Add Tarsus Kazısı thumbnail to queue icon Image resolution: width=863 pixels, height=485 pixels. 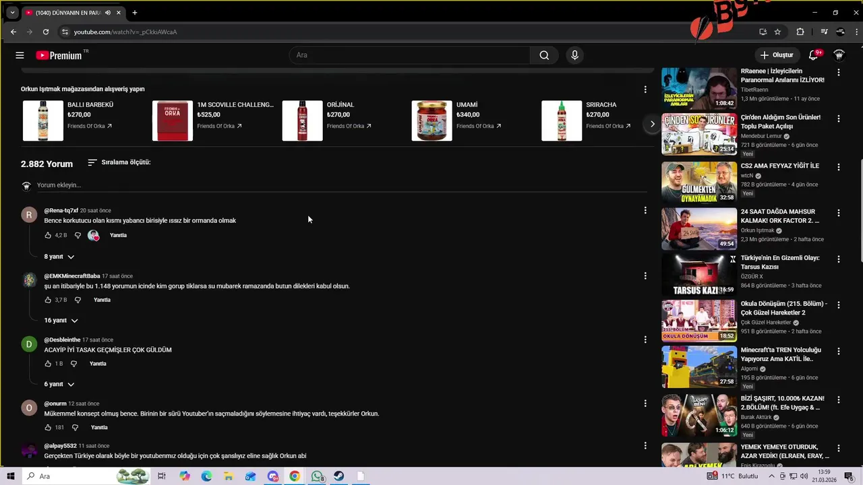point(732,260)
